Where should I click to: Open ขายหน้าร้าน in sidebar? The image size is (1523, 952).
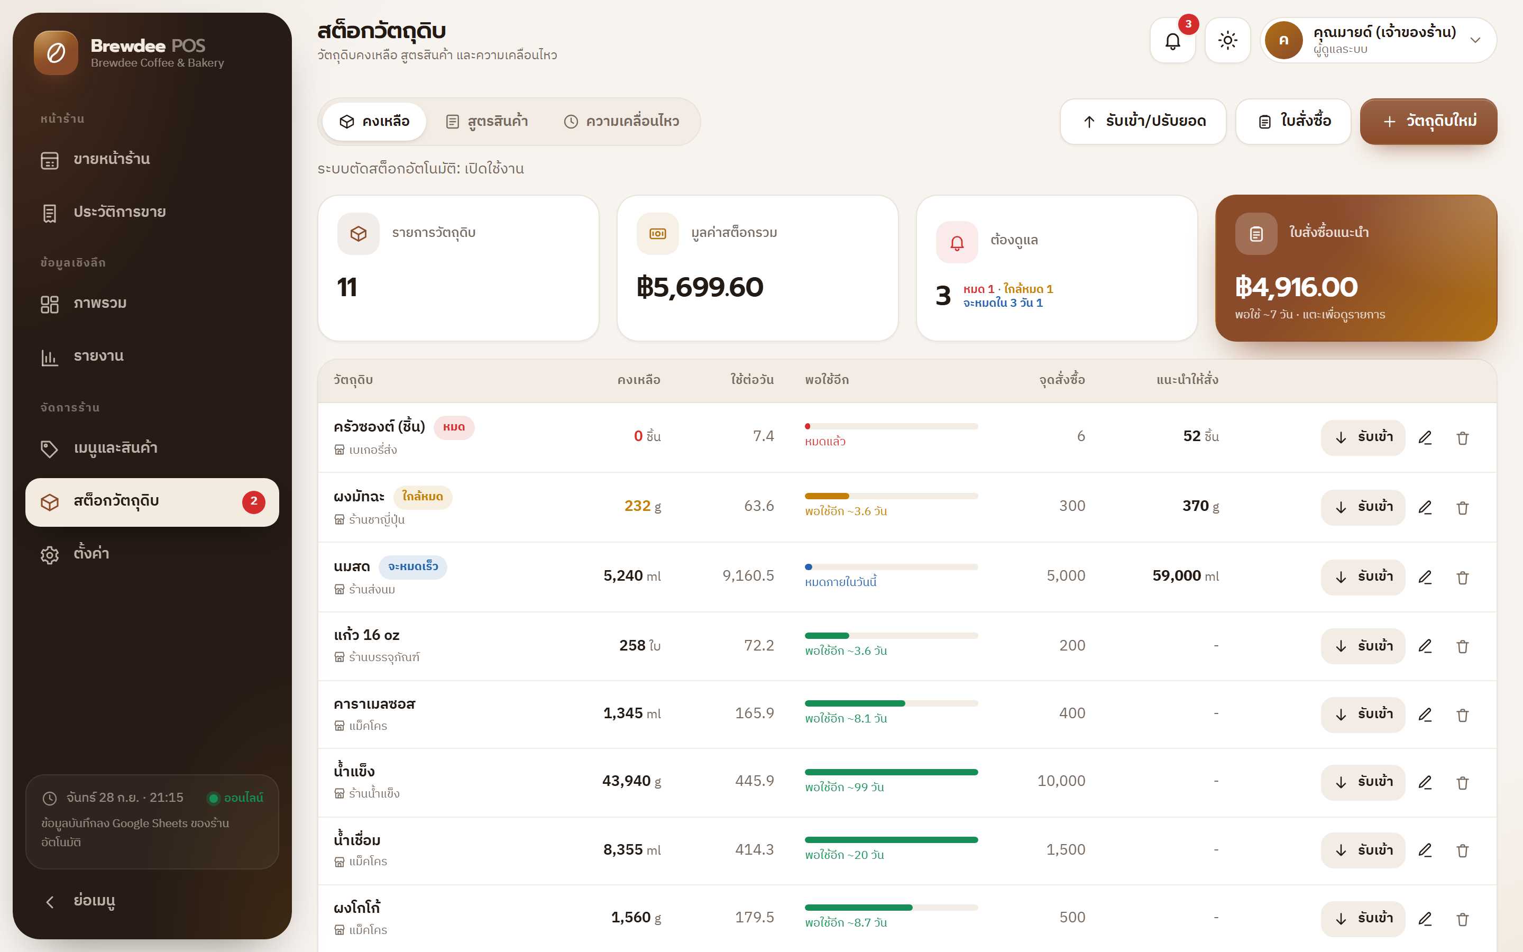click(152, 159)
